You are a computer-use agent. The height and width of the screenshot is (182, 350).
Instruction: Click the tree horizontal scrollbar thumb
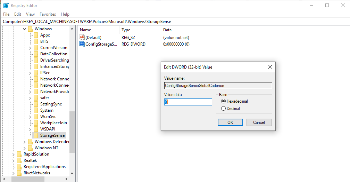click(28, 179)
